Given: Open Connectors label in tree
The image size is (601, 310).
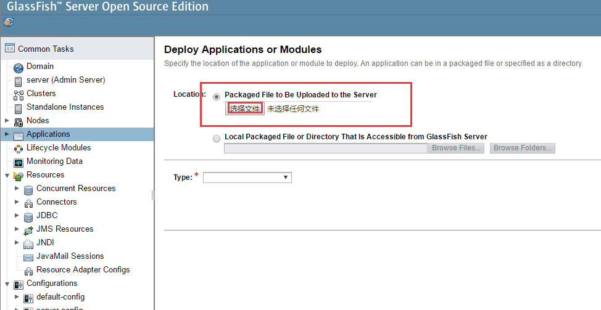Looking at the screenshot, I should [x=56, y=202].
